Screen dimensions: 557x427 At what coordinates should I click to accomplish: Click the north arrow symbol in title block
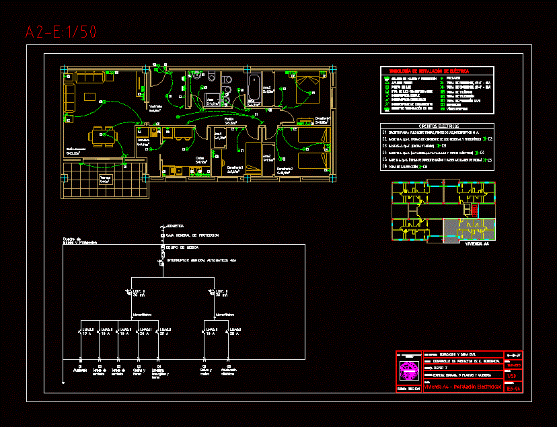[x=514, y=355]
